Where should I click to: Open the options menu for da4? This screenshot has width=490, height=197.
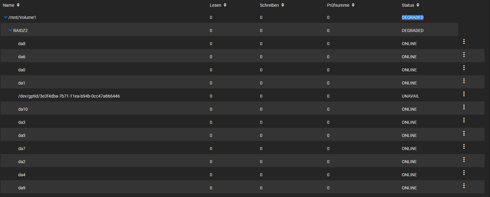[464, 173]
